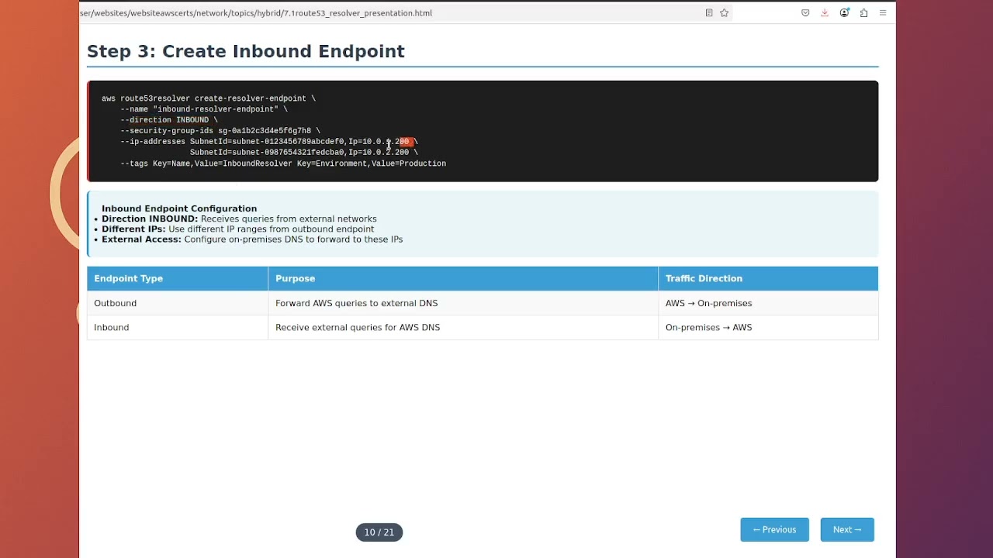Bookmark this page with the star icon
The height and width of the screenshot is (558, 993).
[x=725, y=13]
